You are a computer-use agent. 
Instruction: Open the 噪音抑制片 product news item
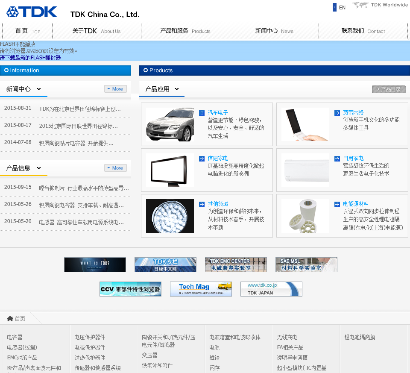[x=84, y=188]
